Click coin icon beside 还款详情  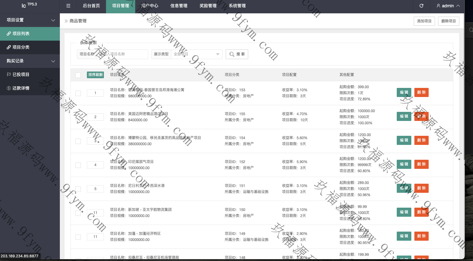(x=9, y=88)
